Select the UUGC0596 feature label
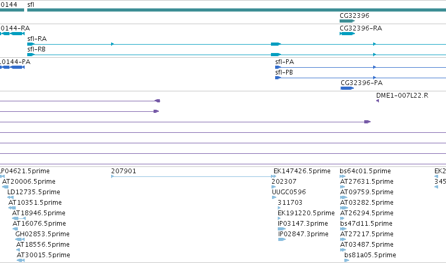The image size is (446, 263). (289, 192)
